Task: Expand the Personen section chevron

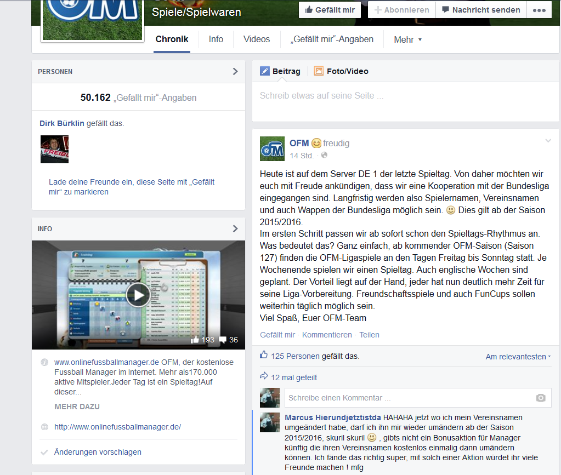Action: click(x=235, y=71)
